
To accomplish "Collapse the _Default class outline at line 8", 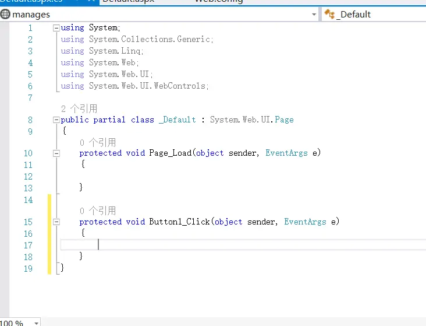I will pyautogui.click(x=56, y=120).
